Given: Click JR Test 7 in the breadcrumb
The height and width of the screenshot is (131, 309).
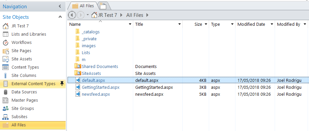Looking at the screenshot, I should [x=108, y=15].
